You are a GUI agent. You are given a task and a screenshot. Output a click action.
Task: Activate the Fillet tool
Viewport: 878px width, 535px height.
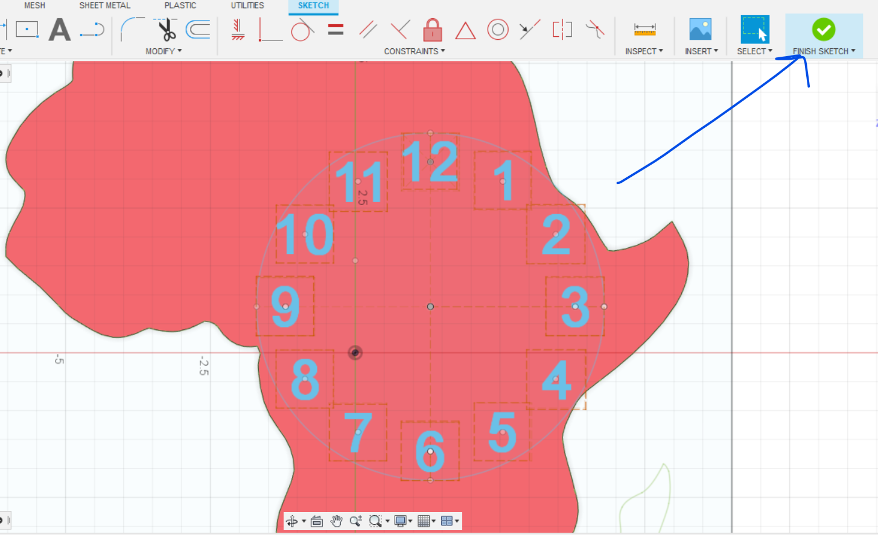[x=132, y=29]
